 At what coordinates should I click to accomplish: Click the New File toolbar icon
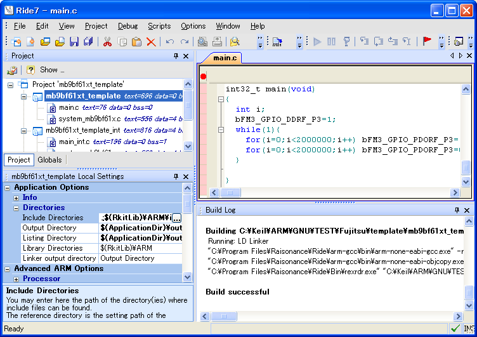(30, 41)
